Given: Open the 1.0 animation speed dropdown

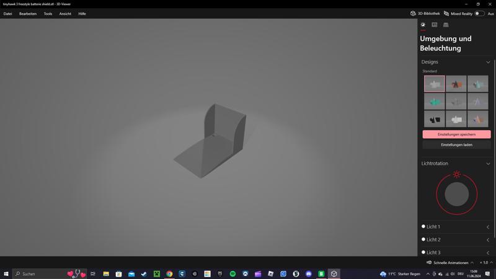Looking at the screenshot, I should pos(486,262).
